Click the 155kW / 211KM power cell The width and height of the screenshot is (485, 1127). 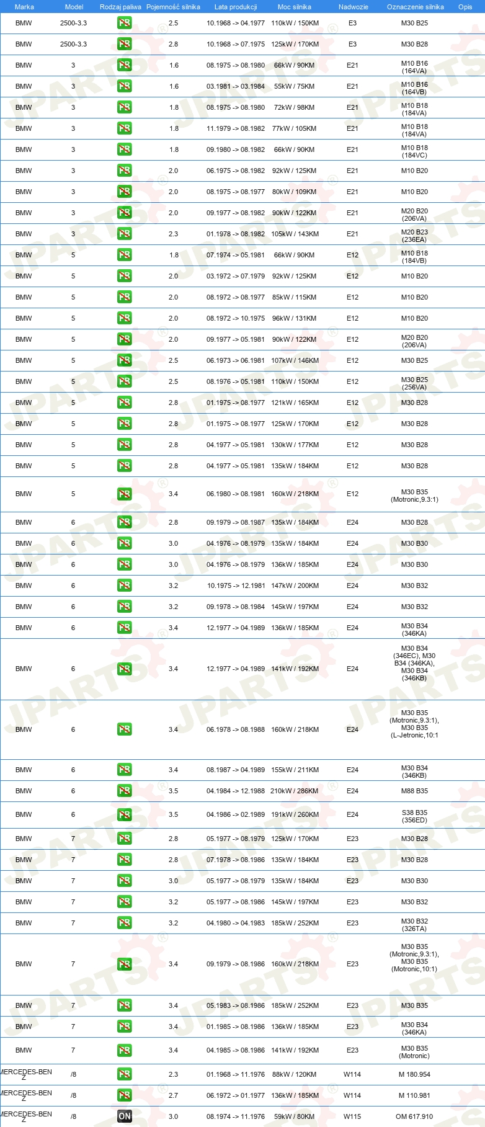point(295,770)
